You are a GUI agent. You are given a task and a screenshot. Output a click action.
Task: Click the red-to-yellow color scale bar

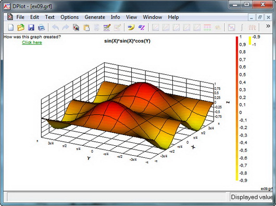[237, 108]
